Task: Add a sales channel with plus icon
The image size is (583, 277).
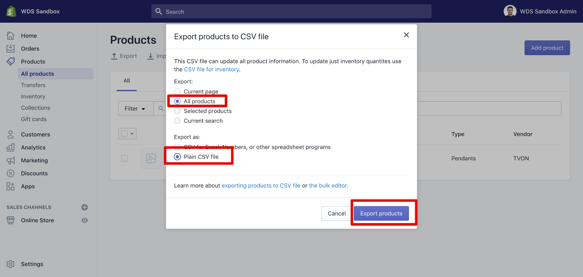Action: click(x=85, y=207)
